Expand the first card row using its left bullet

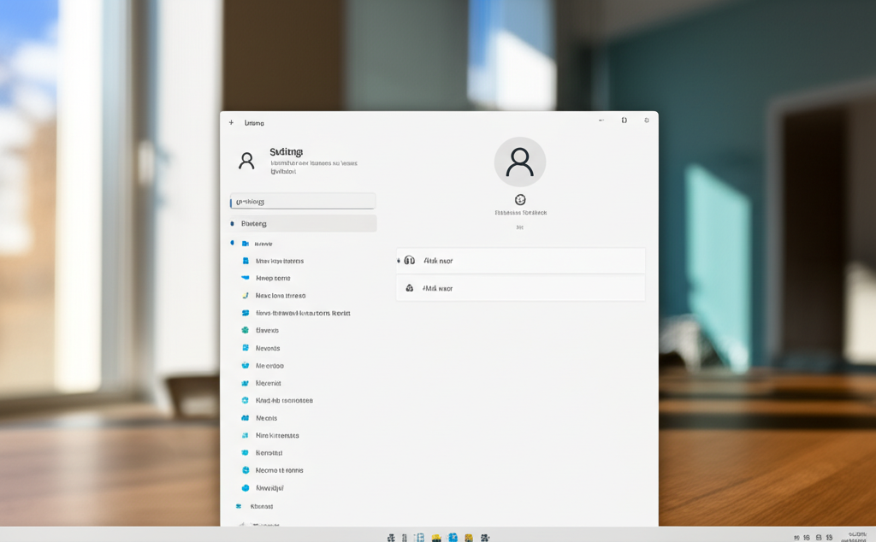(399, 261)
